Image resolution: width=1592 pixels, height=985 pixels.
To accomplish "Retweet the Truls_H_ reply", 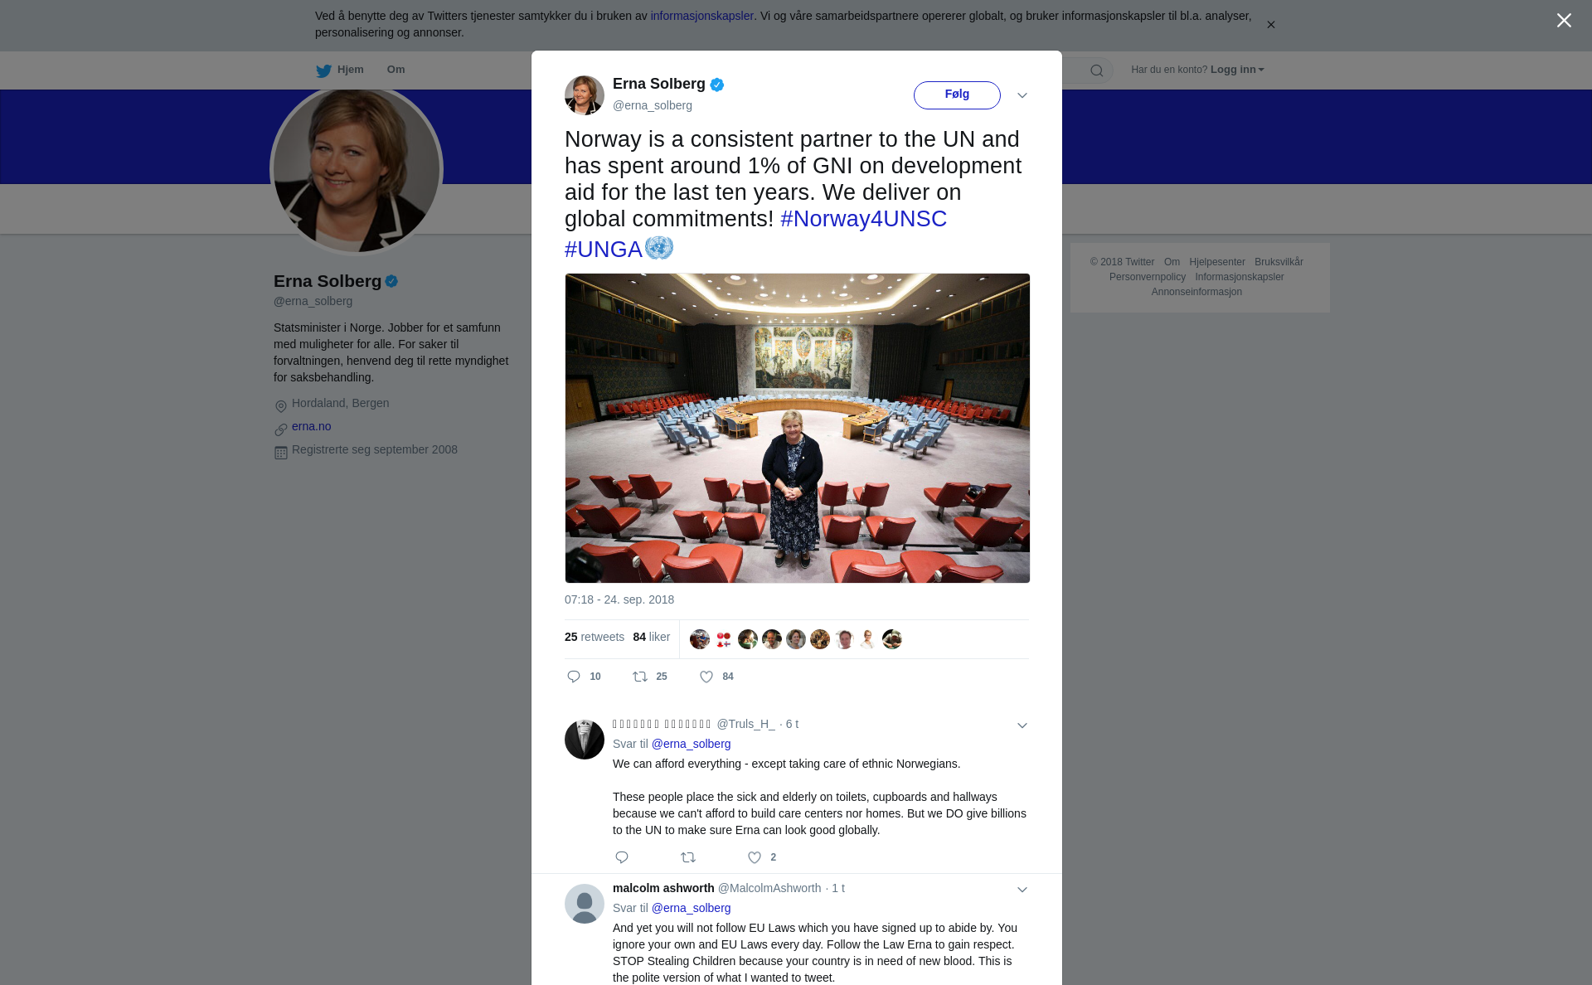I will tap(688, 857).
